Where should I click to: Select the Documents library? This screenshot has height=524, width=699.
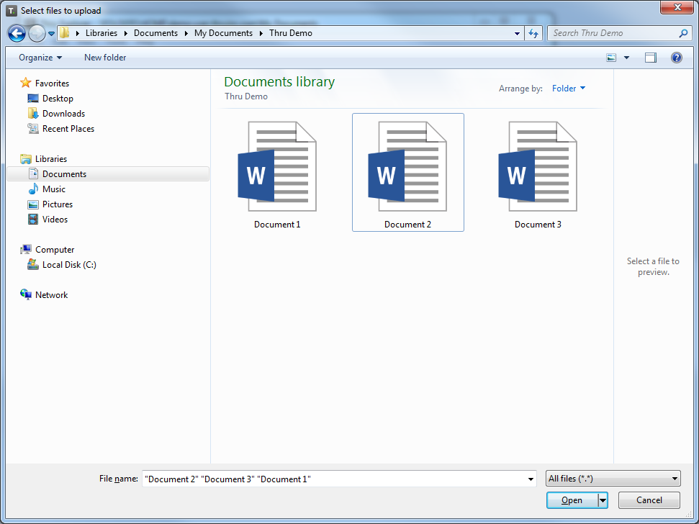108,173
